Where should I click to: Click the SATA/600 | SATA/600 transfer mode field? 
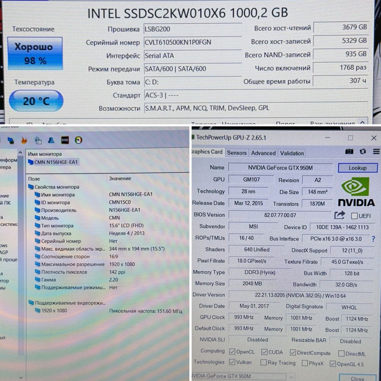pyautogui.click(x=193, y=69)
